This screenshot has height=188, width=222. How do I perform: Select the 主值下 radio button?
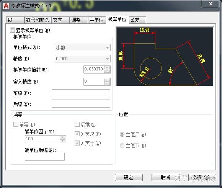pyautogui.click(x=122, y=145)
